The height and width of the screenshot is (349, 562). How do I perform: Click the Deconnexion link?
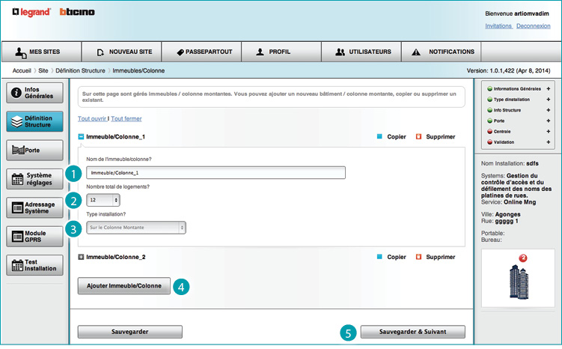tap(533, 25)
